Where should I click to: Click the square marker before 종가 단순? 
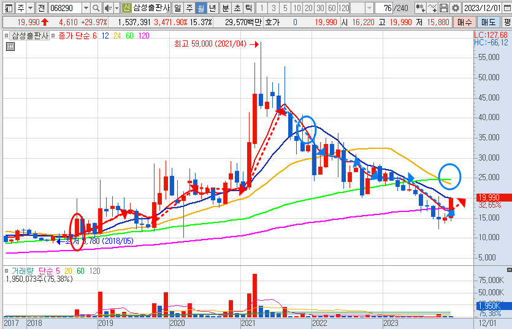coord(53,36)
